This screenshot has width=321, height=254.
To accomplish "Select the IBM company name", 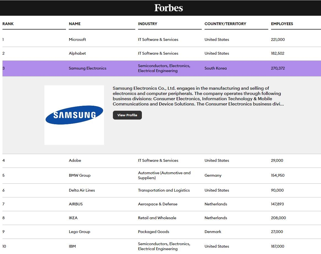I will tap(72, 246).
